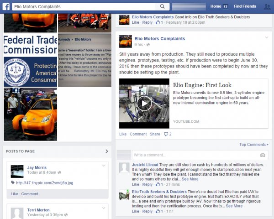Expand options arrow on Elio Motors Complaints post
The height and width of the screenshot is (219, 274).
[x=267, y=37]
